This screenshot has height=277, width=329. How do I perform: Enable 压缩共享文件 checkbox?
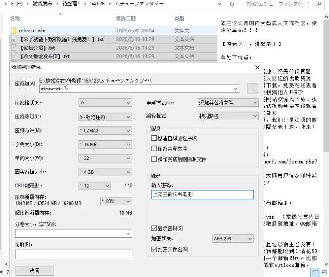(x=154, y=149)
